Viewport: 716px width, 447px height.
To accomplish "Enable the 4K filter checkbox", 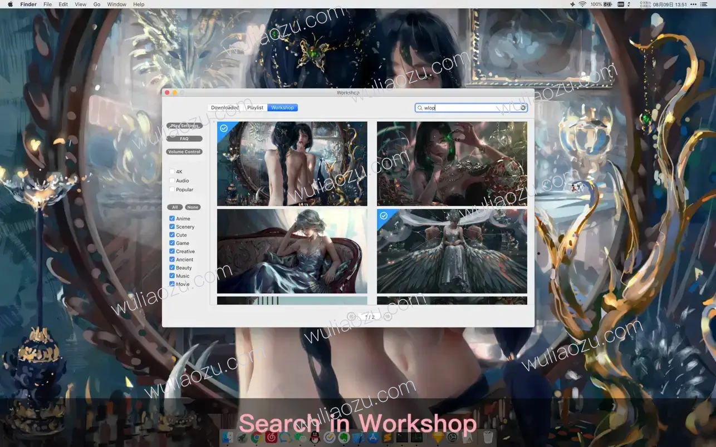I will (172, 172).
